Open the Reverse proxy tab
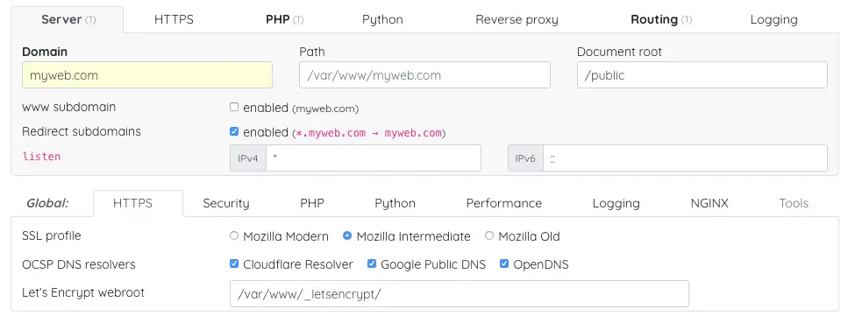The height and width of the screenshot is (323, 848). click(517, 20)
